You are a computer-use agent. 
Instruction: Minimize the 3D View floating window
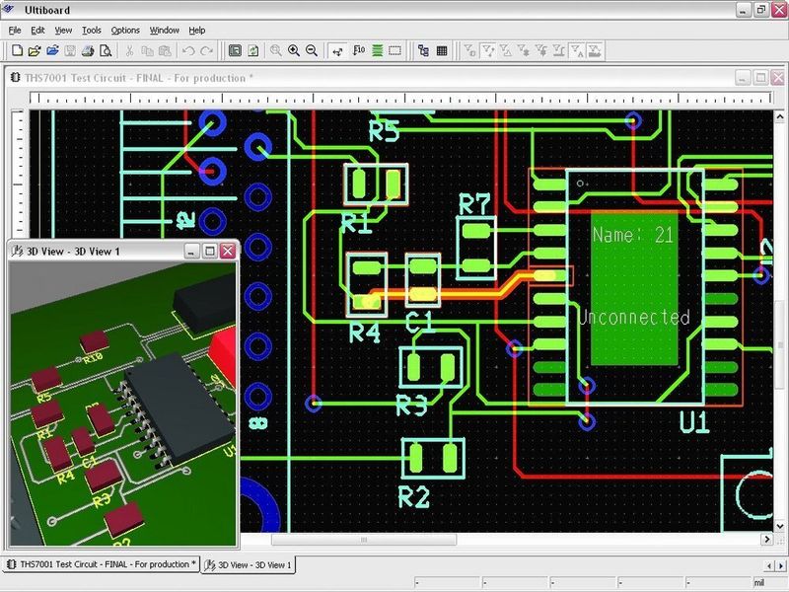pos(191,251)
